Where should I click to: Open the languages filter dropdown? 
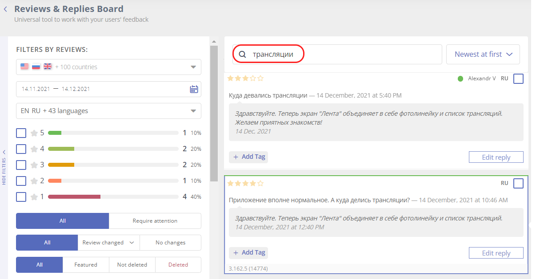click(x=193, y=111)
